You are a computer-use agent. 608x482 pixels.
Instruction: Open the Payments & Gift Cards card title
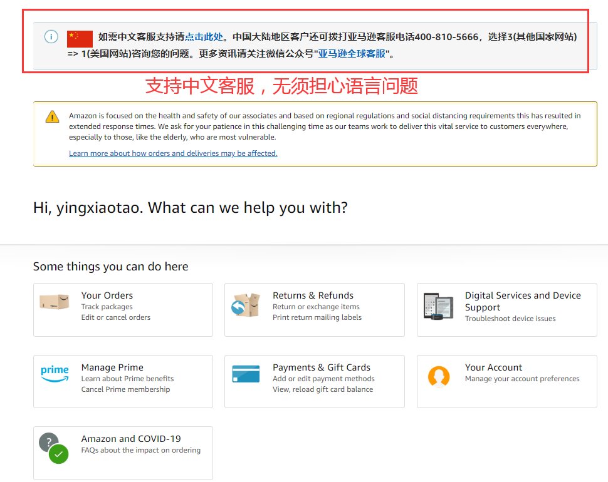tap(322, 367)
